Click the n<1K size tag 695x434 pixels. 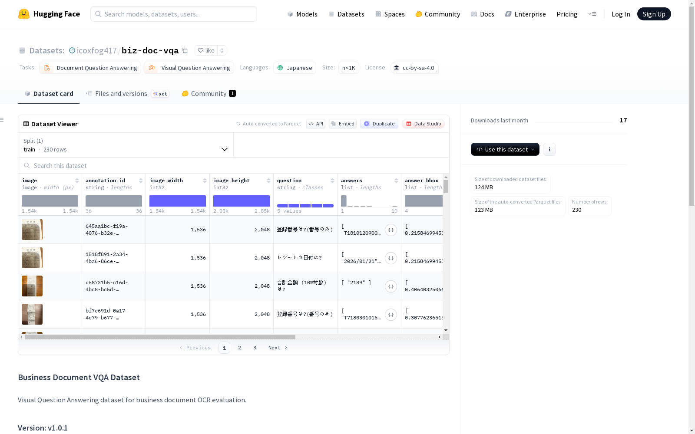[349, 68]
